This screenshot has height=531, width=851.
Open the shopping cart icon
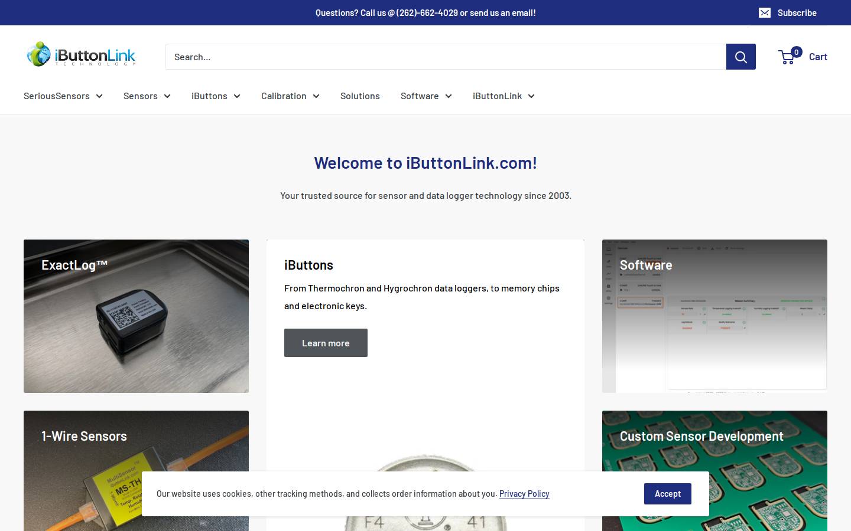pyautogui.click(x=787, y=57)
